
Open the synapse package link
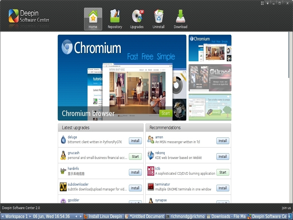(161, 200)
